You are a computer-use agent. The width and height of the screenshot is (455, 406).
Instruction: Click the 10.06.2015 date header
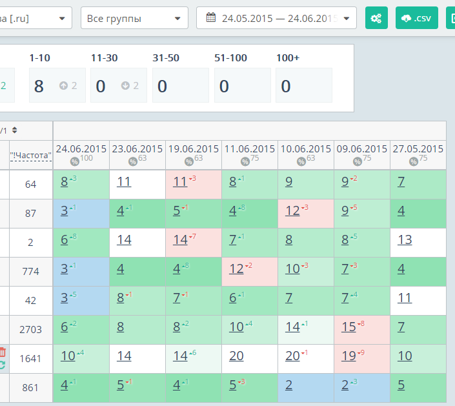point(306,149)
